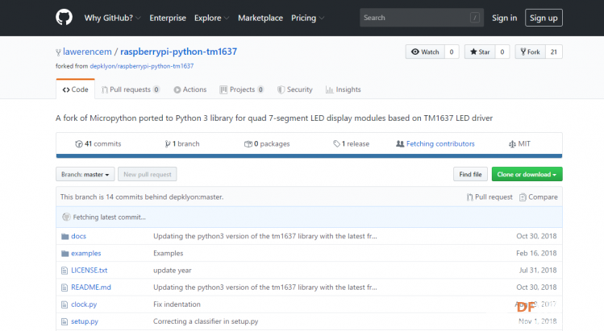The width and height of the screenshot is (604, 331).
Task: Switch to the Security tab
Action: (x=294, y=89)
